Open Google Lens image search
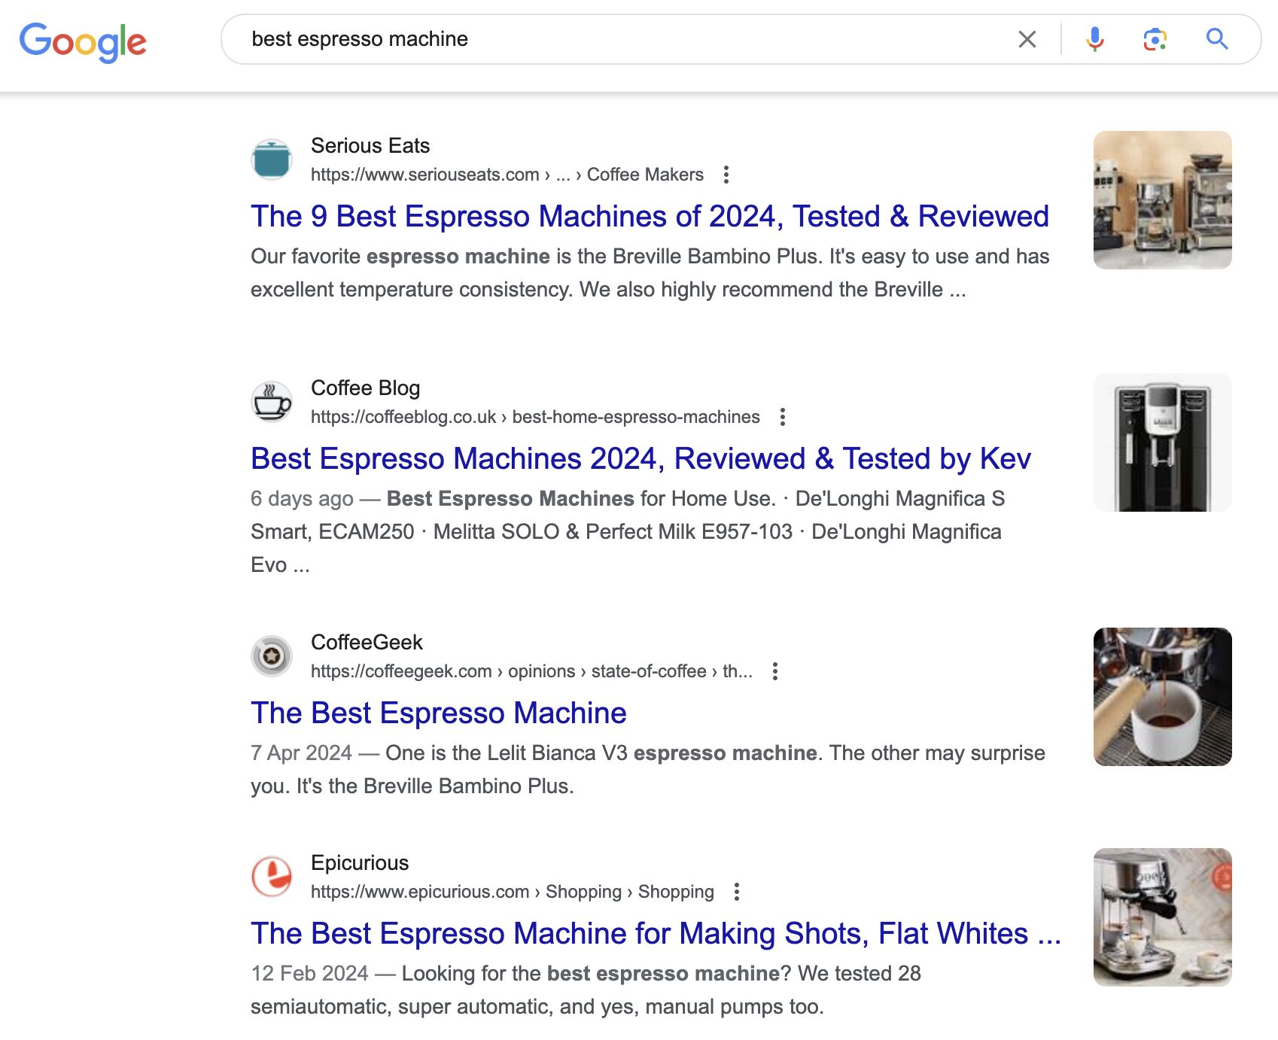 (1155, 39)
